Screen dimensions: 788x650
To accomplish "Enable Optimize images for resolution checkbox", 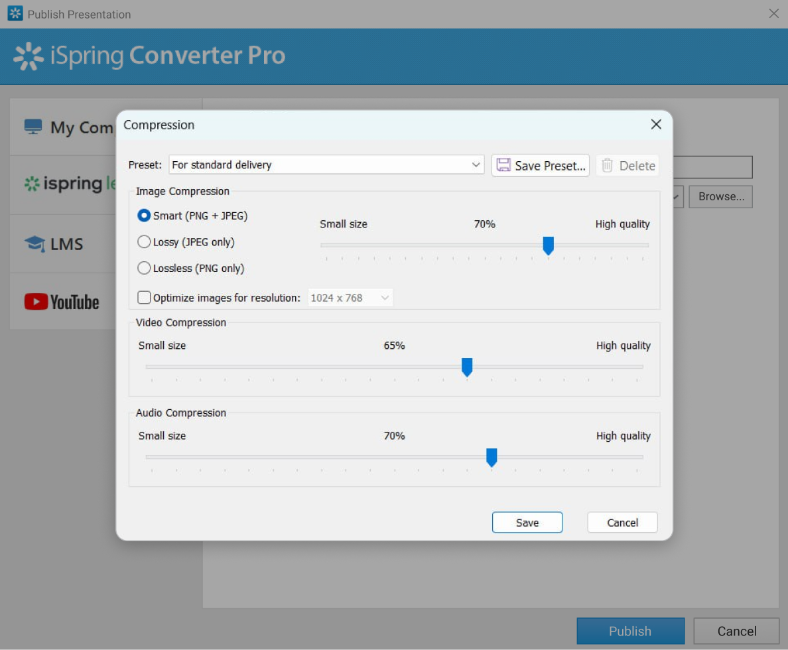I will 144,298.
